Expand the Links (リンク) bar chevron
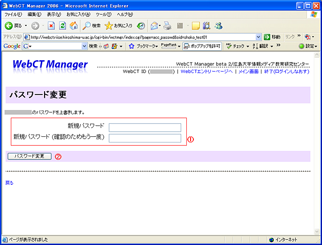322x245 pixels. pos(299,36)
